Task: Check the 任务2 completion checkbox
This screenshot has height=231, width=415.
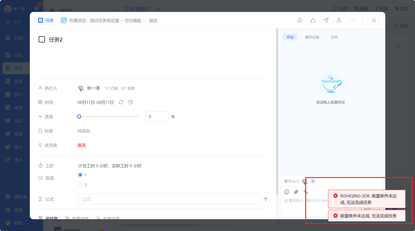Action: (x=42, y=40)
